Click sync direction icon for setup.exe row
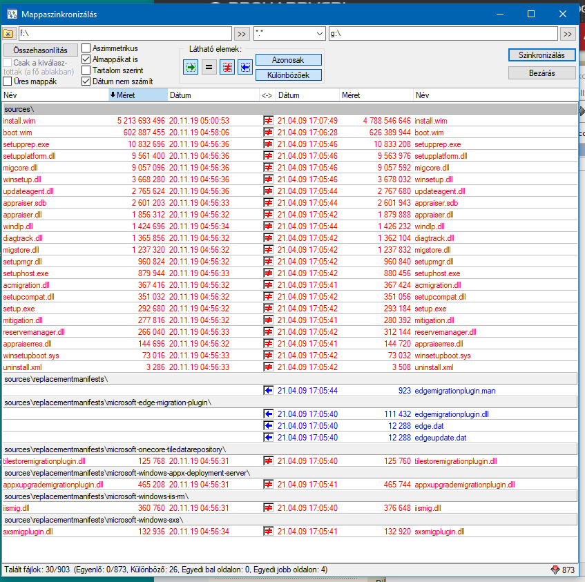The width and height of the screenshot is (585, 582). click(268, 309)
